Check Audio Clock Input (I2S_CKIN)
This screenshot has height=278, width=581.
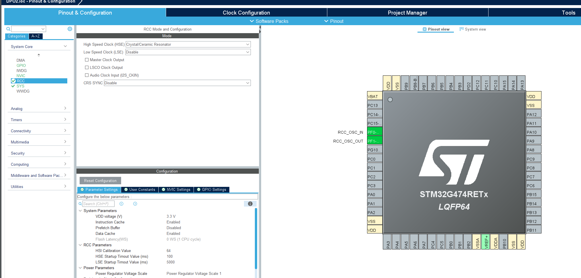87,75
